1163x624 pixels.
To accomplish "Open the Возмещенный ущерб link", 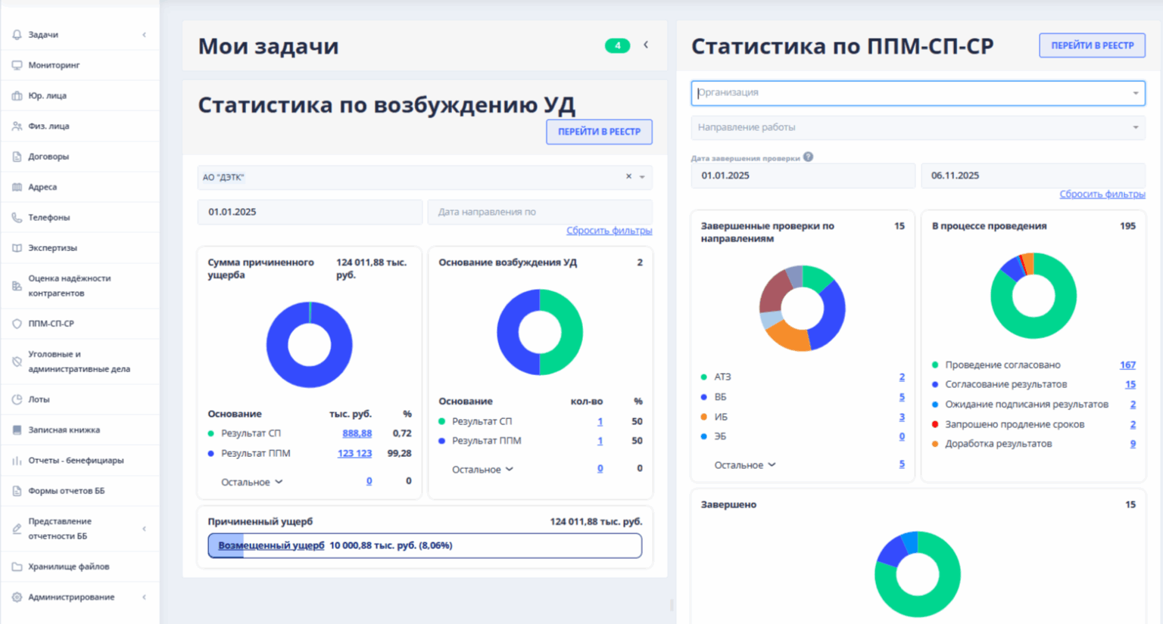I will (x=271, y=545).
